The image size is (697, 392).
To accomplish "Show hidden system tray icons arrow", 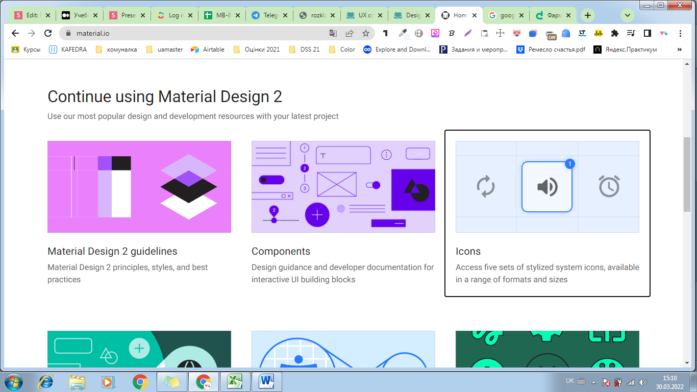I will 593,382.
